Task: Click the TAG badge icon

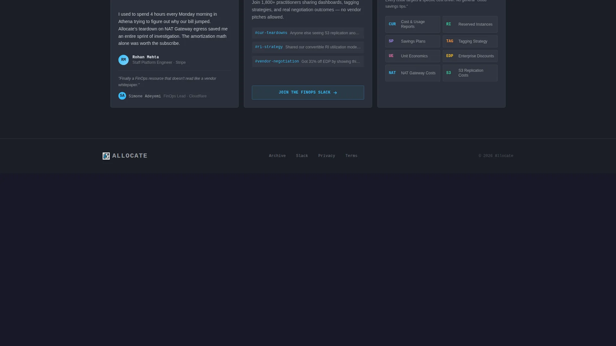Action: point(450,41)
